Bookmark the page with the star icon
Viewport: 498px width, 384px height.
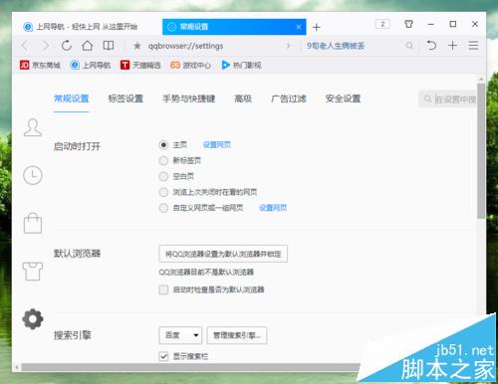[136, 46]
